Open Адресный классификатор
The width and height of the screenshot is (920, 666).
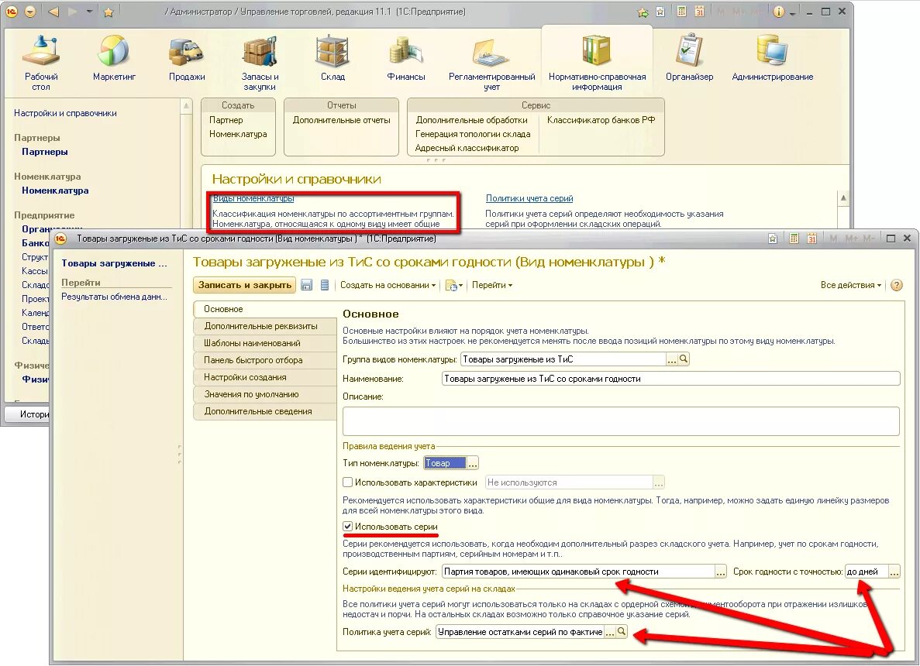467,149
